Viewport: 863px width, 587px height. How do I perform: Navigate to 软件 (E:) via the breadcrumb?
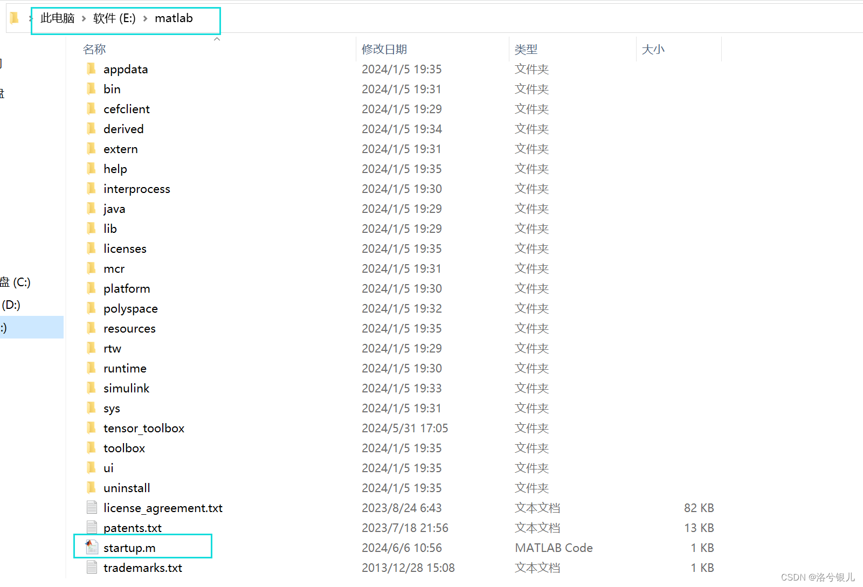coord(114,18)
